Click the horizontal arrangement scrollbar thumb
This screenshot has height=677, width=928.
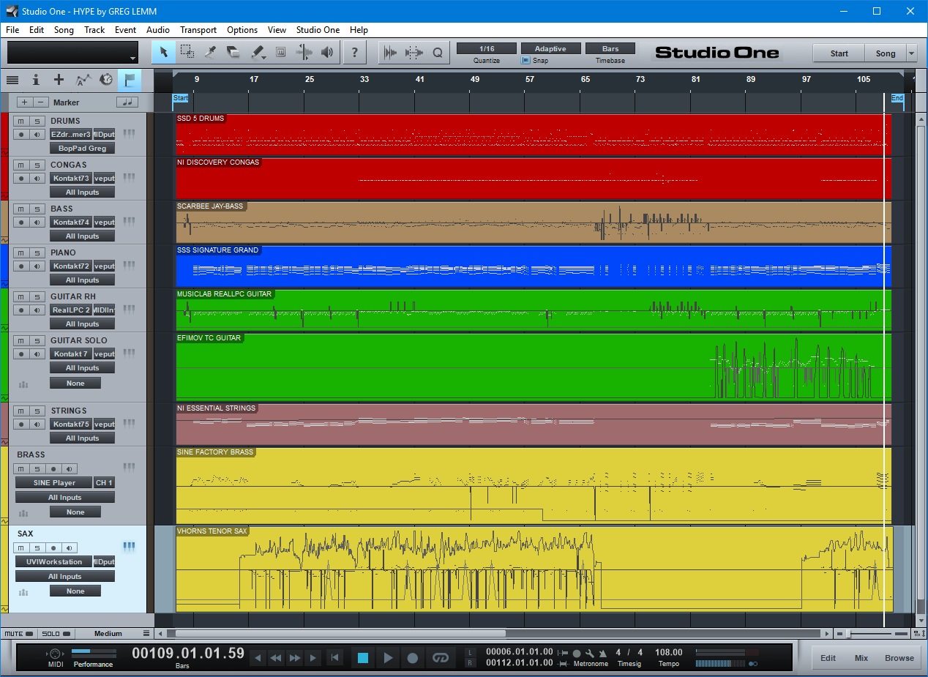340,634
